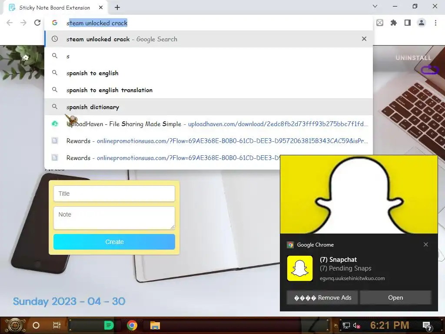Screen dimensions: 445x334
Task: Open Google Chrome from the taskbar
Action: pos(132,325)
